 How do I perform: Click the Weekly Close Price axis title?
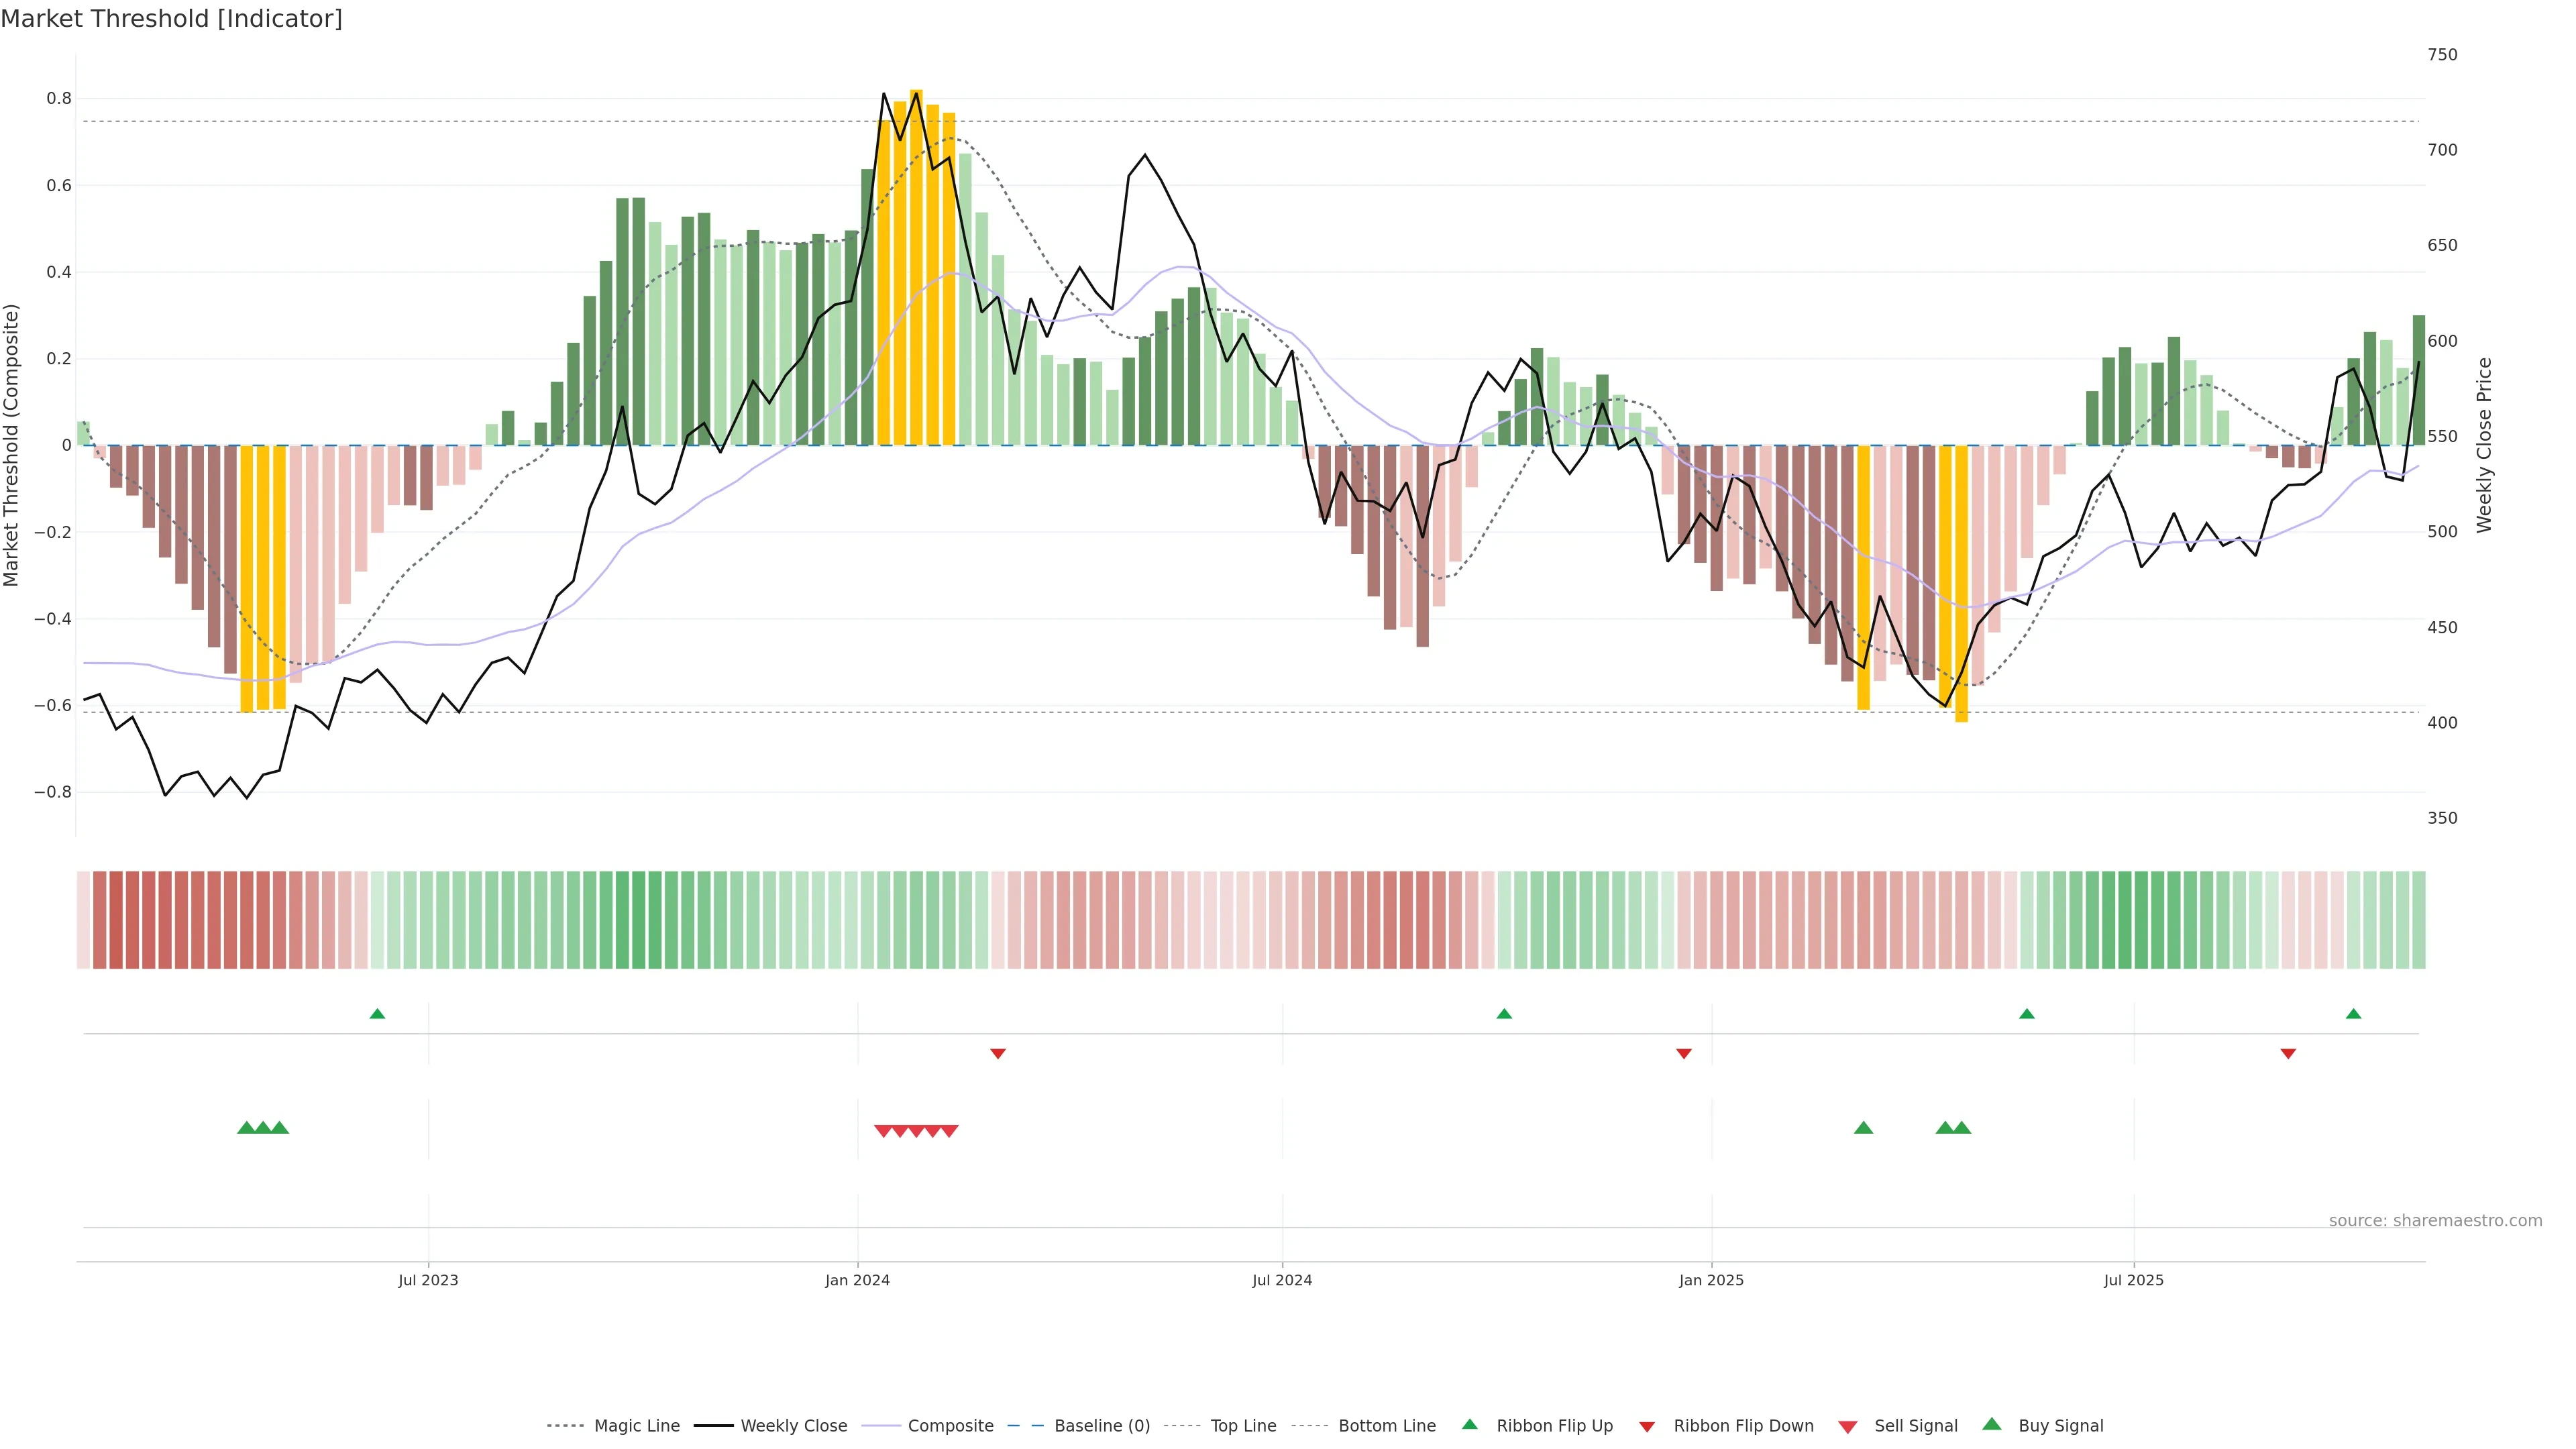point(2485,445)
